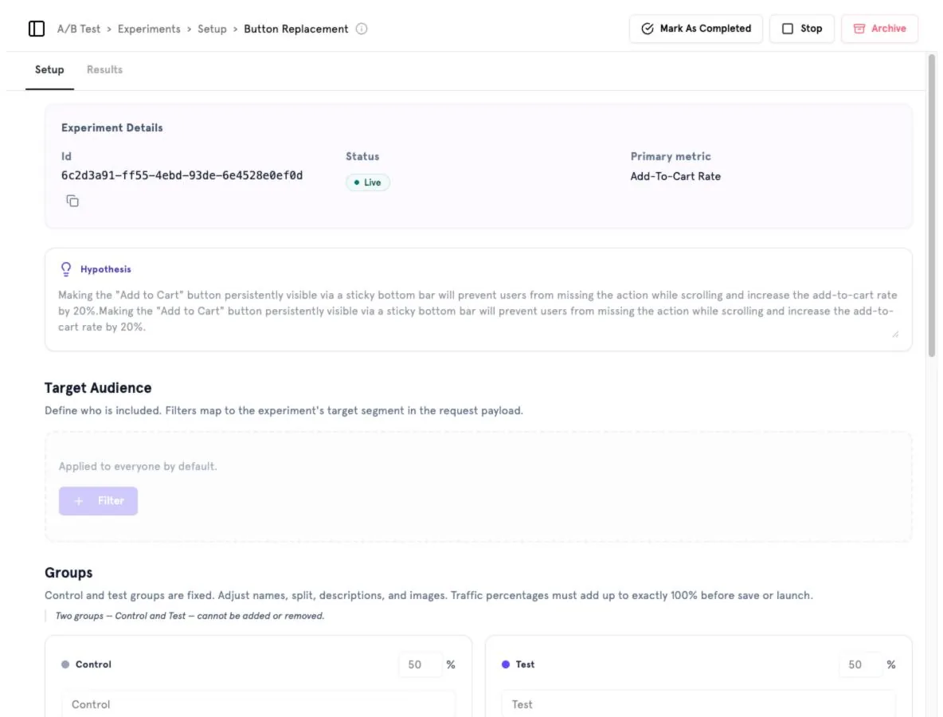Click the purple Test group color dot
943x717 pixels.
(506, 664)
